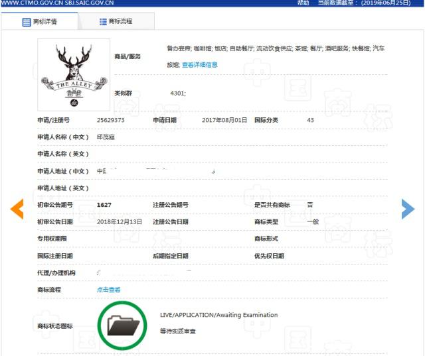Screen dimensions: 425x356
Task: Click the 商标形式 label
Action: click(266, 239)
